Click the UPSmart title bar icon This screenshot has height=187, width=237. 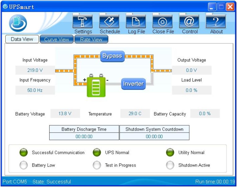(x=5, y=7)
